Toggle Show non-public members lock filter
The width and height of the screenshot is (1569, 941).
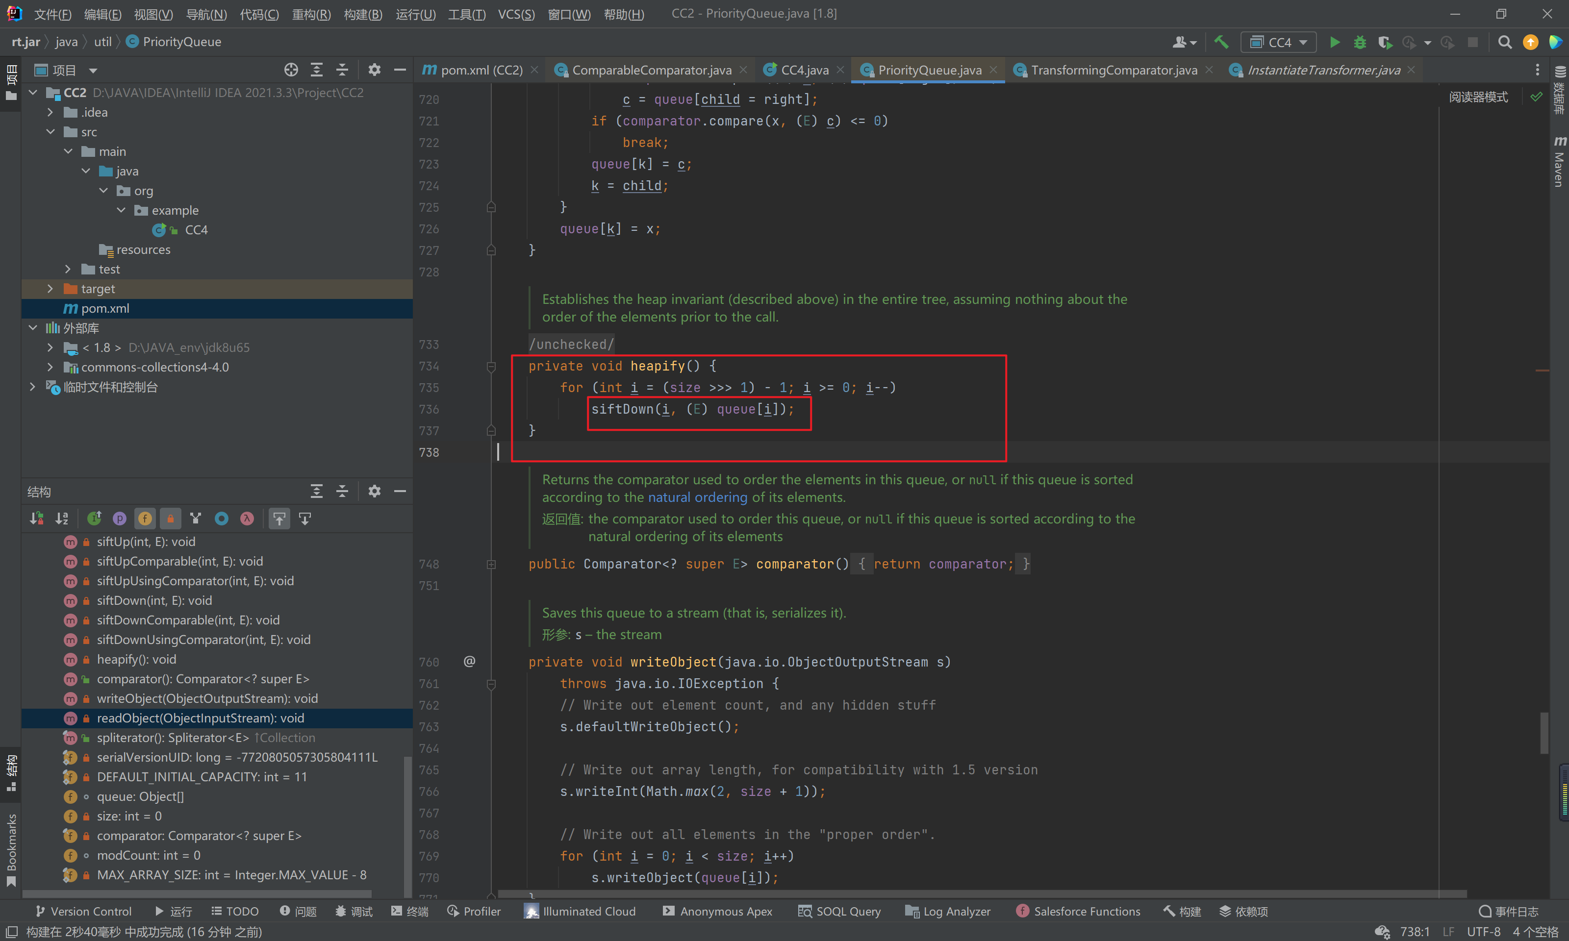coord(170,519)
